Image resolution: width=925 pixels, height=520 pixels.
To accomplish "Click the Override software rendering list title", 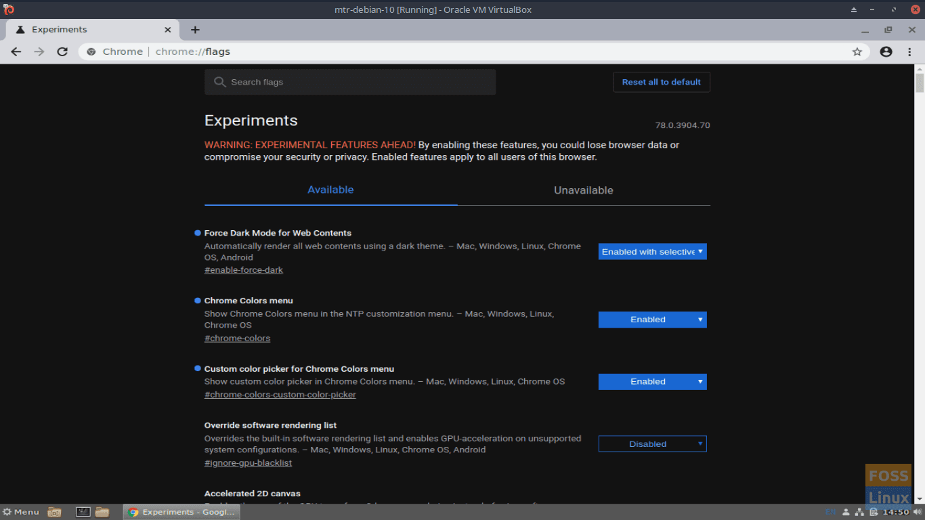I will [270, 425].
